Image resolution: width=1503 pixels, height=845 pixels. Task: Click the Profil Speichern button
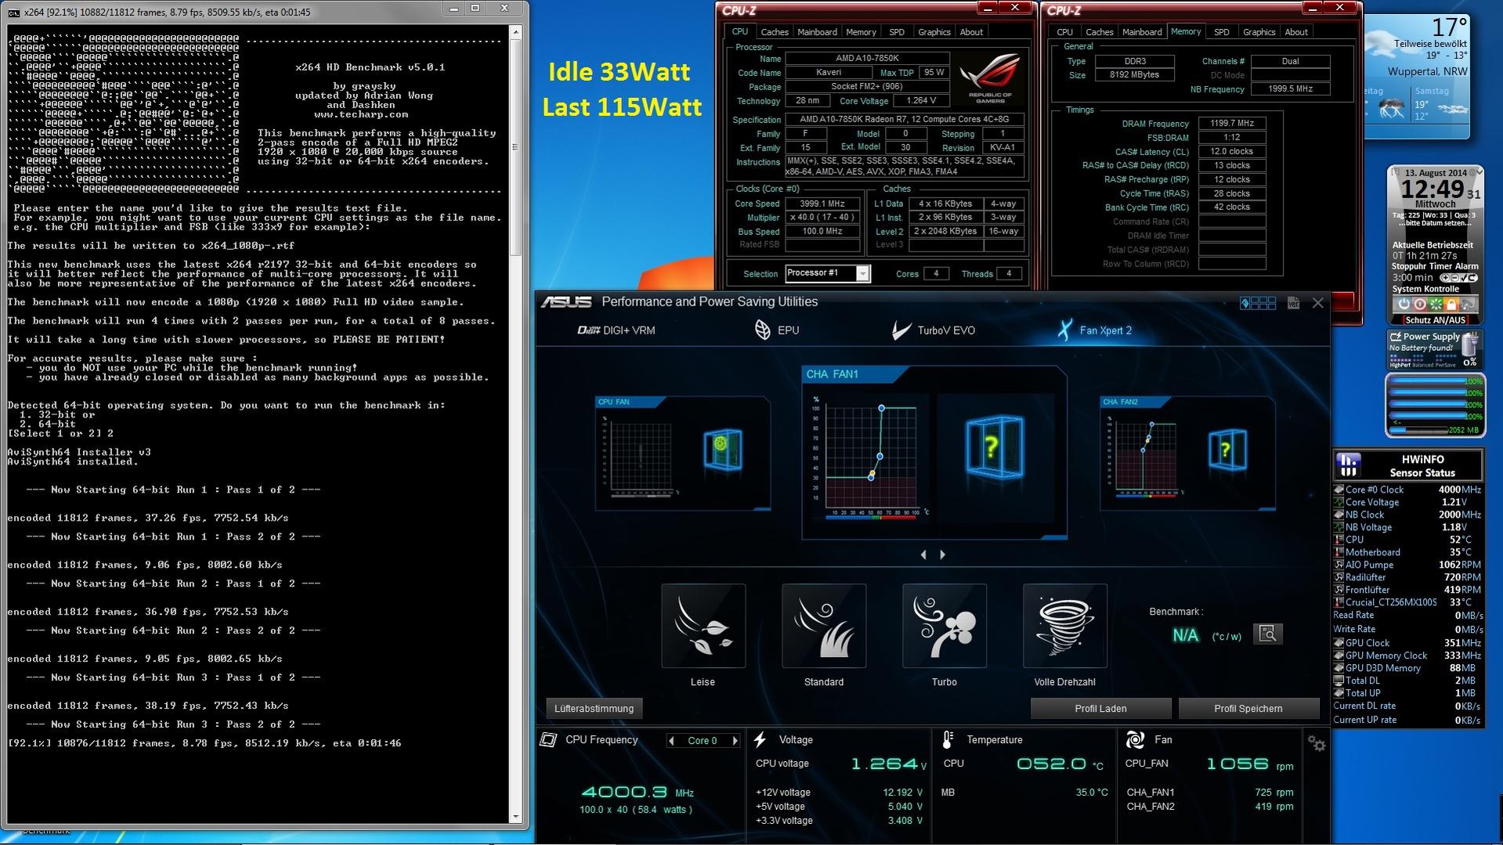[1248, 709]
